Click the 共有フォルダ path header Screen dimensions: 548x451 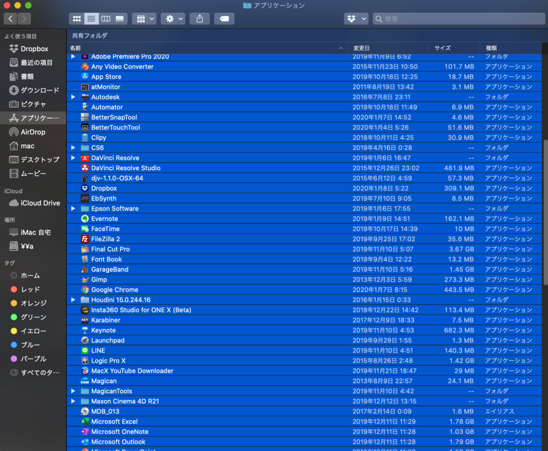click(90, 36)
